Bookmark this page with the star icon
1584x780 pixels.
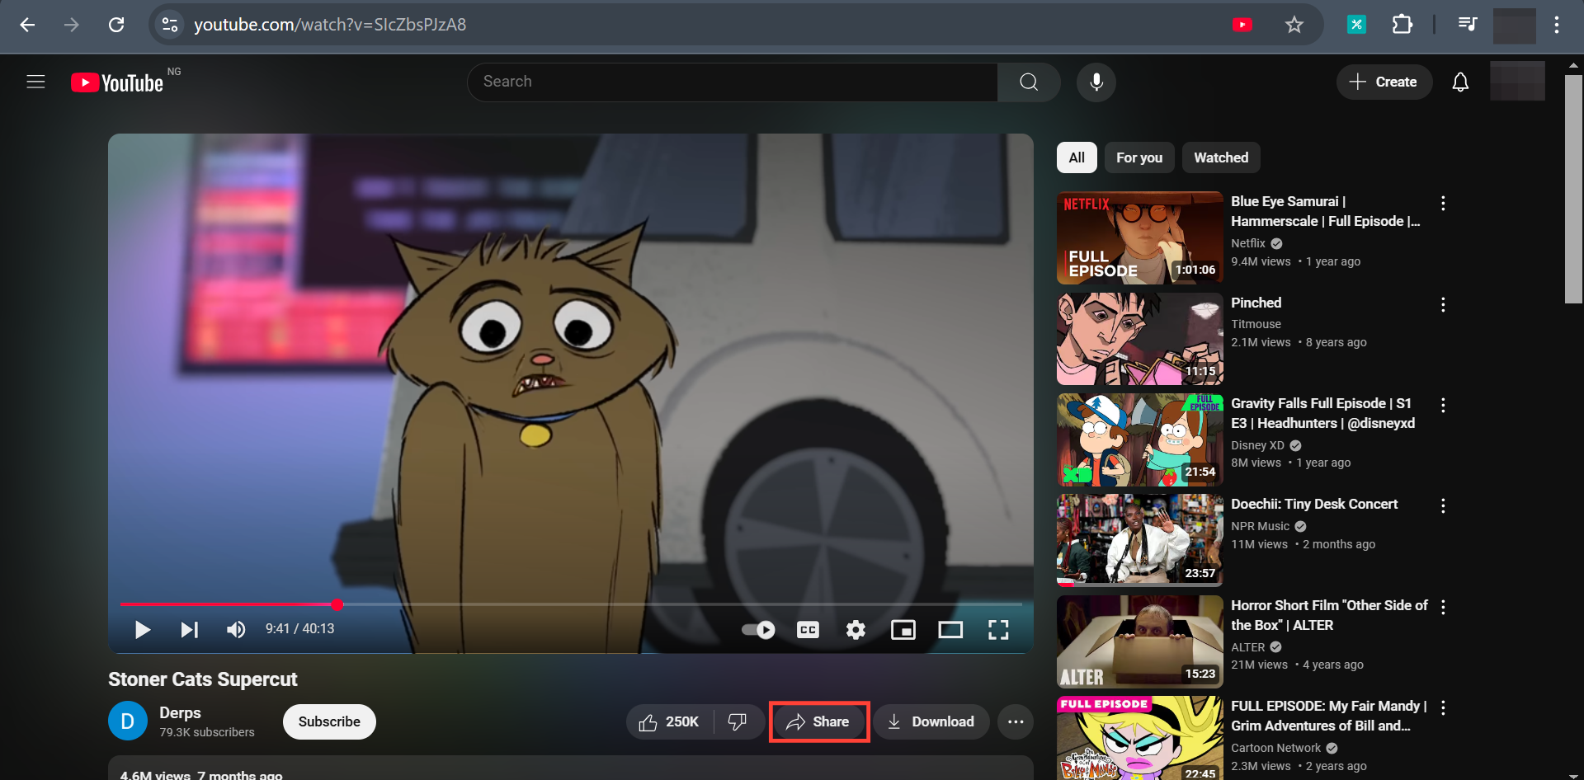point(1294,25)
